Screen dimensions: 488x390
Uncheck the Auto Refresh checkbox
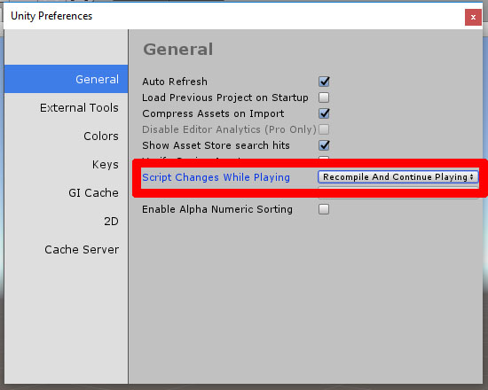tap(324, 82)
